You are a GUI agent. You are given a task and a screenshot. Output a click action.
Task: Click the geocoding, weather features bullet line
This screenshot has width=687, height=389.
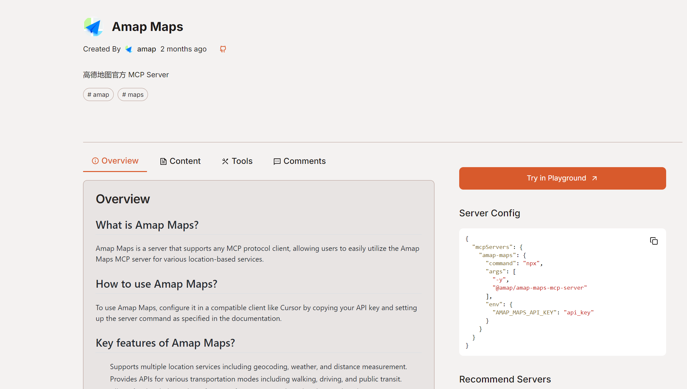[258, 367]
